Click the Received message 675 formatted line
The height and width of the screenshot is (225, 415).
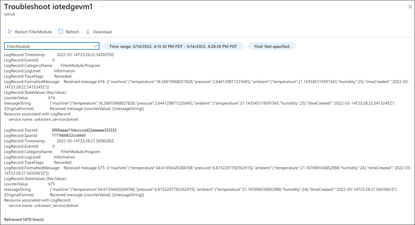tap(208, 170)
